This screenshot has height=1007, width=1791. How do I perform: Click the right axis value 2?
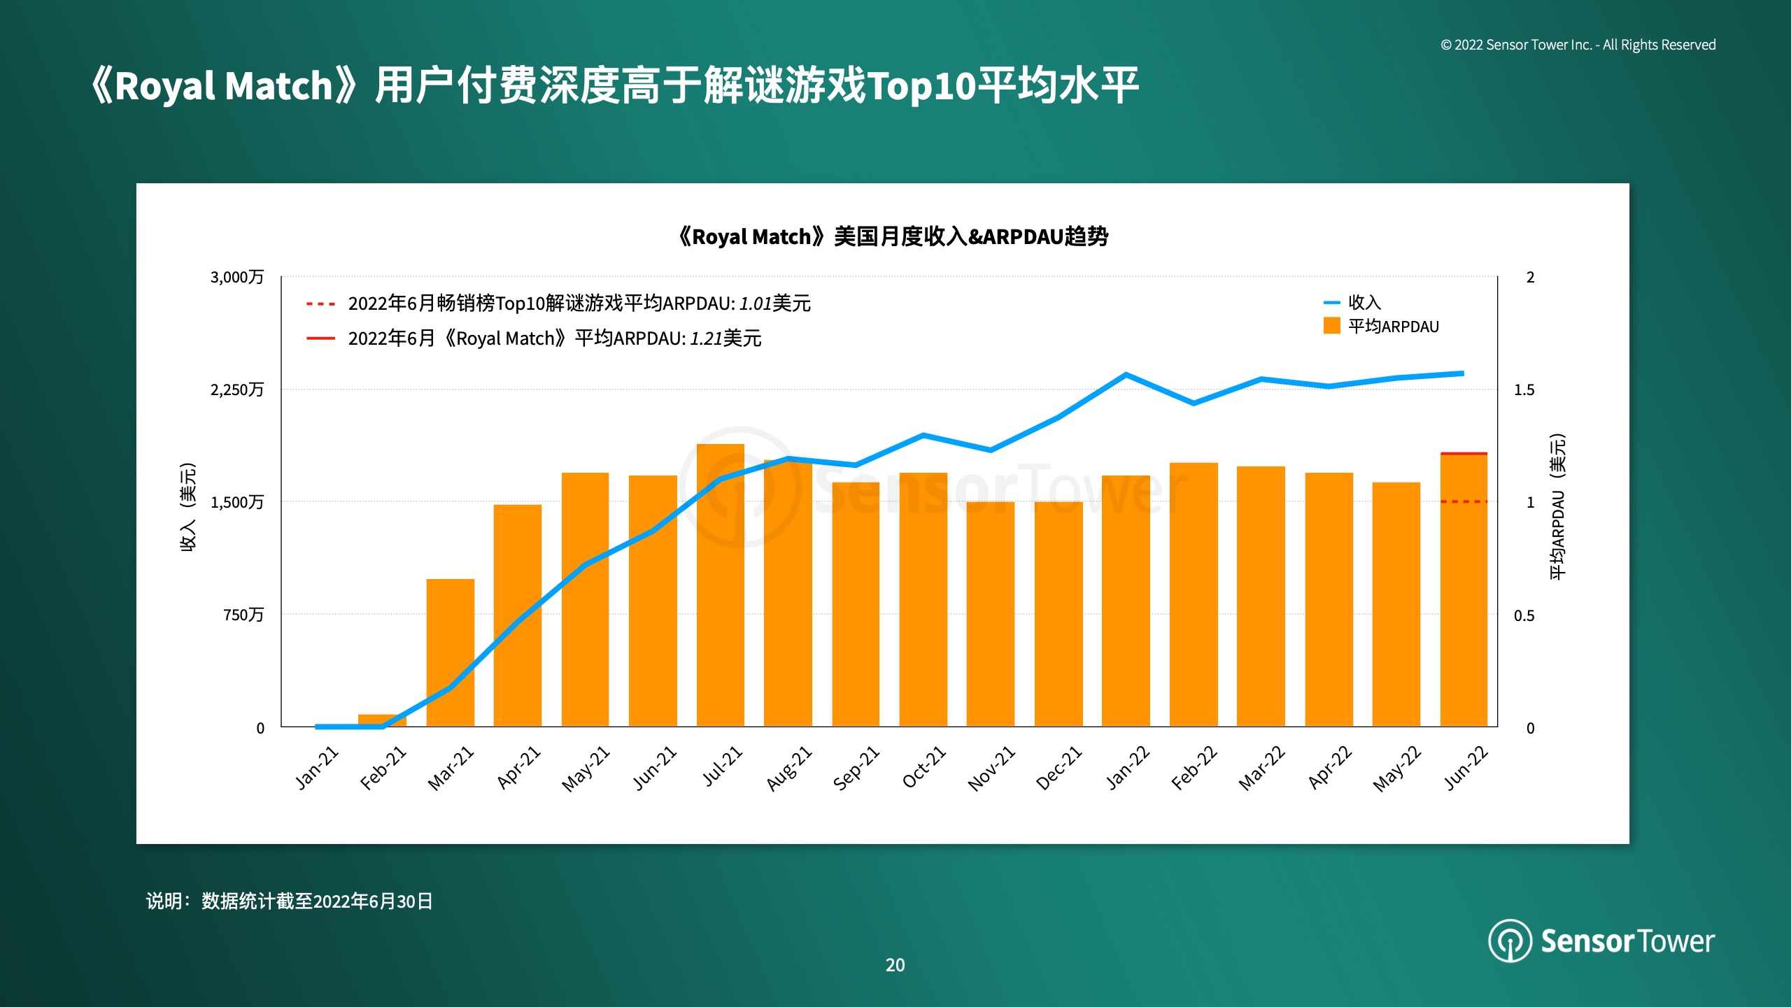click(1531, 277)
